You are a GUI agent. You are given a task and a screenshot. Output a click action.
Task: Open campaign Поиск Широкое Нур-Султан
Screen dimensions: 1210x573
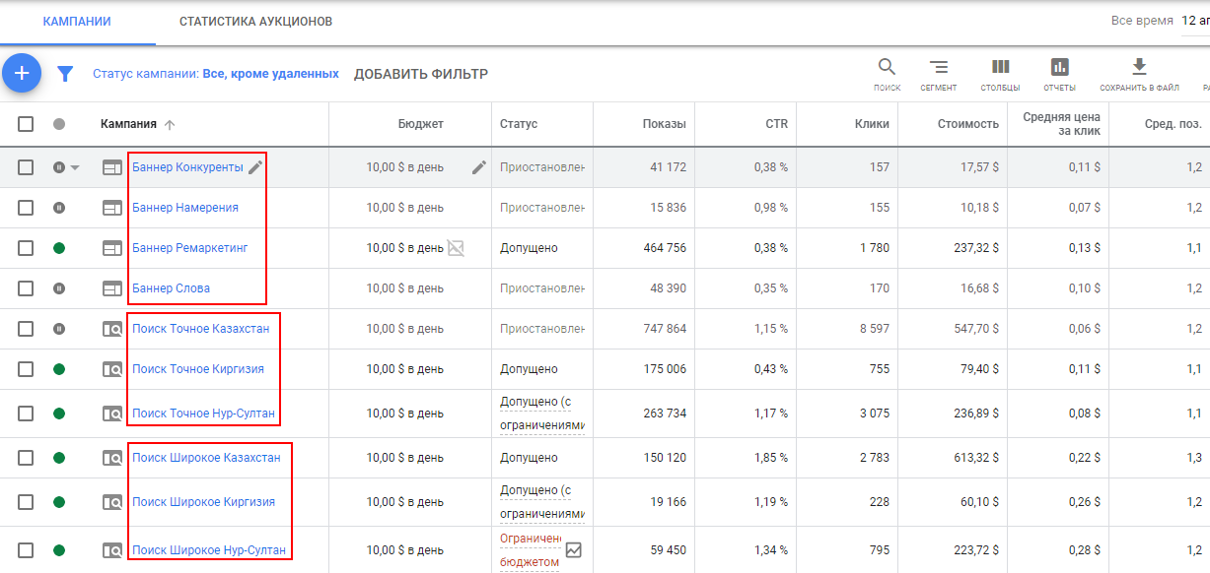point(209,550)
